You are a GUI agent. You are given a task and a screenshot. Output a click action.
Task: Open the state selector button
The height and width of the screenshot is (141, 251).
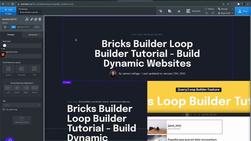pos(37,27)
